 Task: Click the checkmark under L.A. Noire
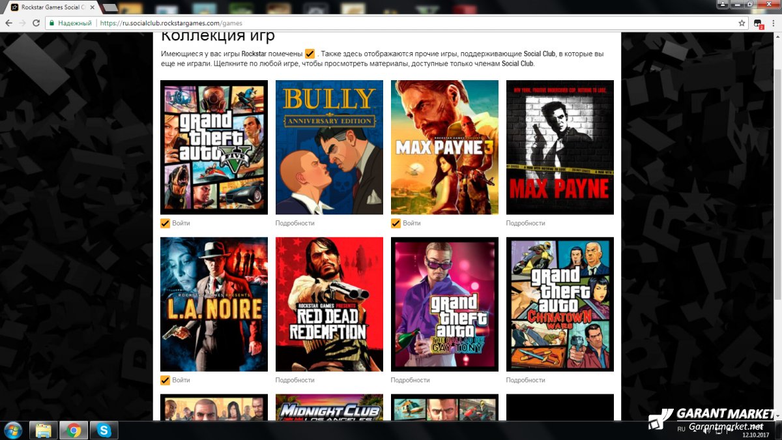tap(166, 380)
